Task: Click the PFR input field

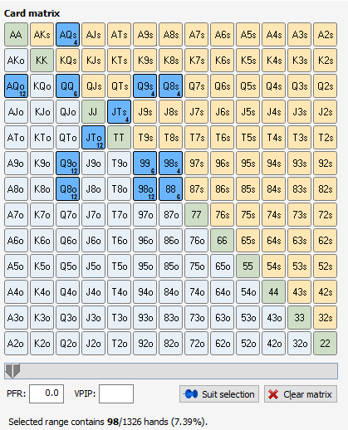Action: [x=47, y=393]
